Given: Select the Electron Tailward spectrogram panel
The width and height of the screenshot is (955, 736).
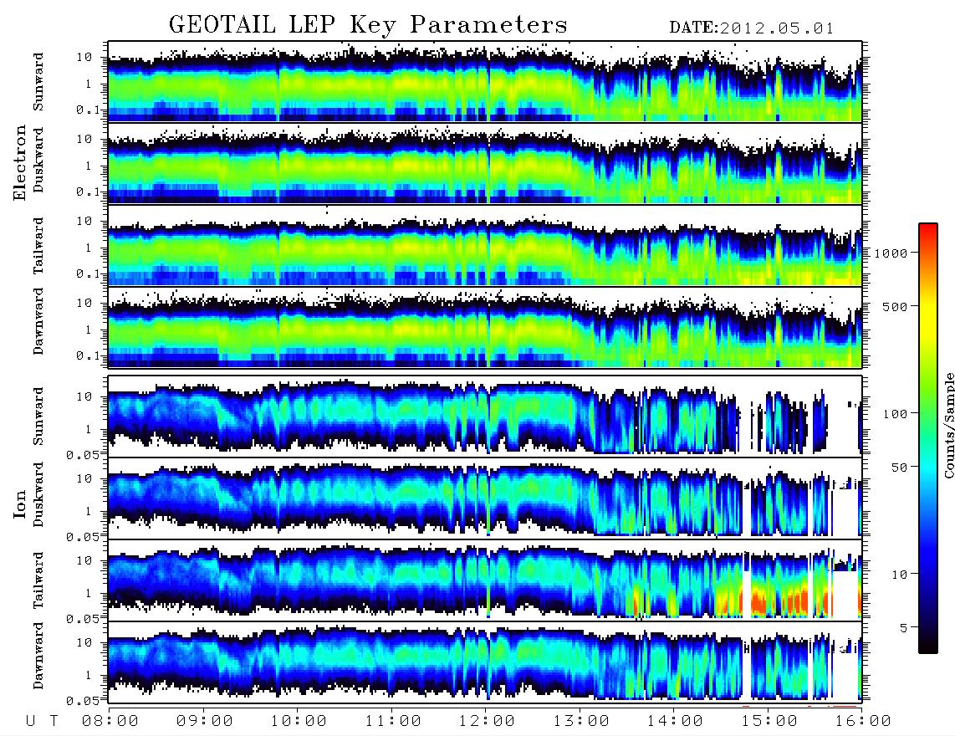Looking at the screenshot, I should pos(485,246).
